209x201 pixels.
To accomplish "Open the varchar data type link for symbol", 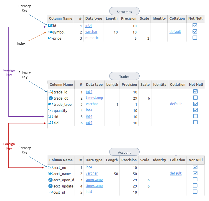I will tap(91, 32).
